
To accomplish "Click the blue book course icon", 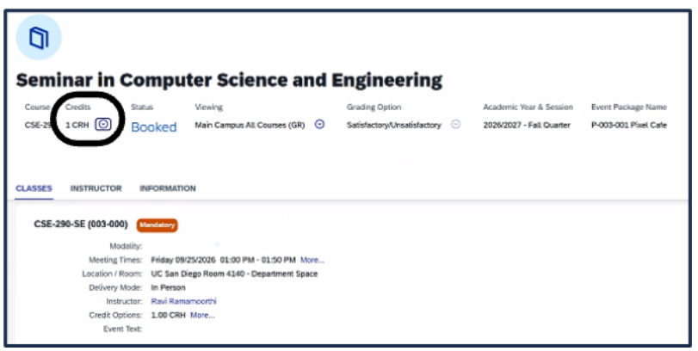I will 39,37.
